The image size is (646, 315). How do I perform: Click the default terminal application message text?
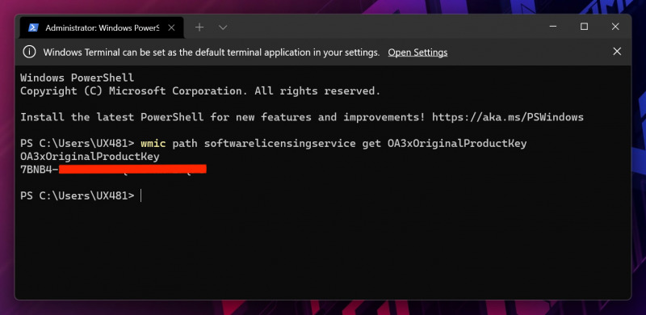pyautogui.click(x=212, y=52)
